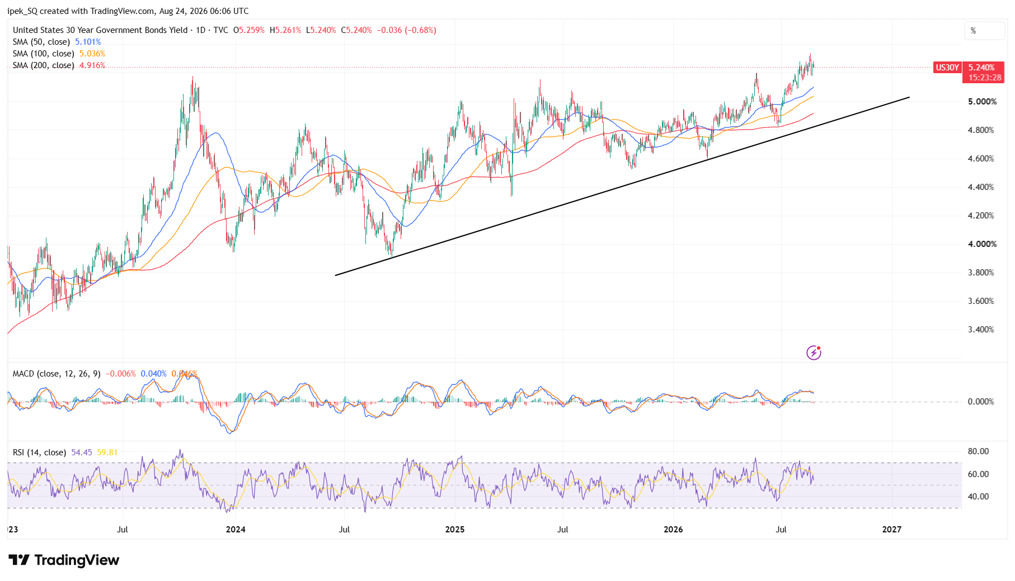Viewport: 1015px width, 581px height.
Task: Click the RSI average value 59.81
Action: click(107, 453)
